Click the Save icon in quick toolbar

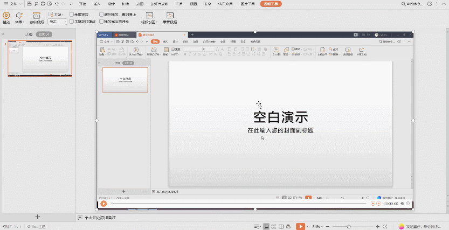pos(29,4)
